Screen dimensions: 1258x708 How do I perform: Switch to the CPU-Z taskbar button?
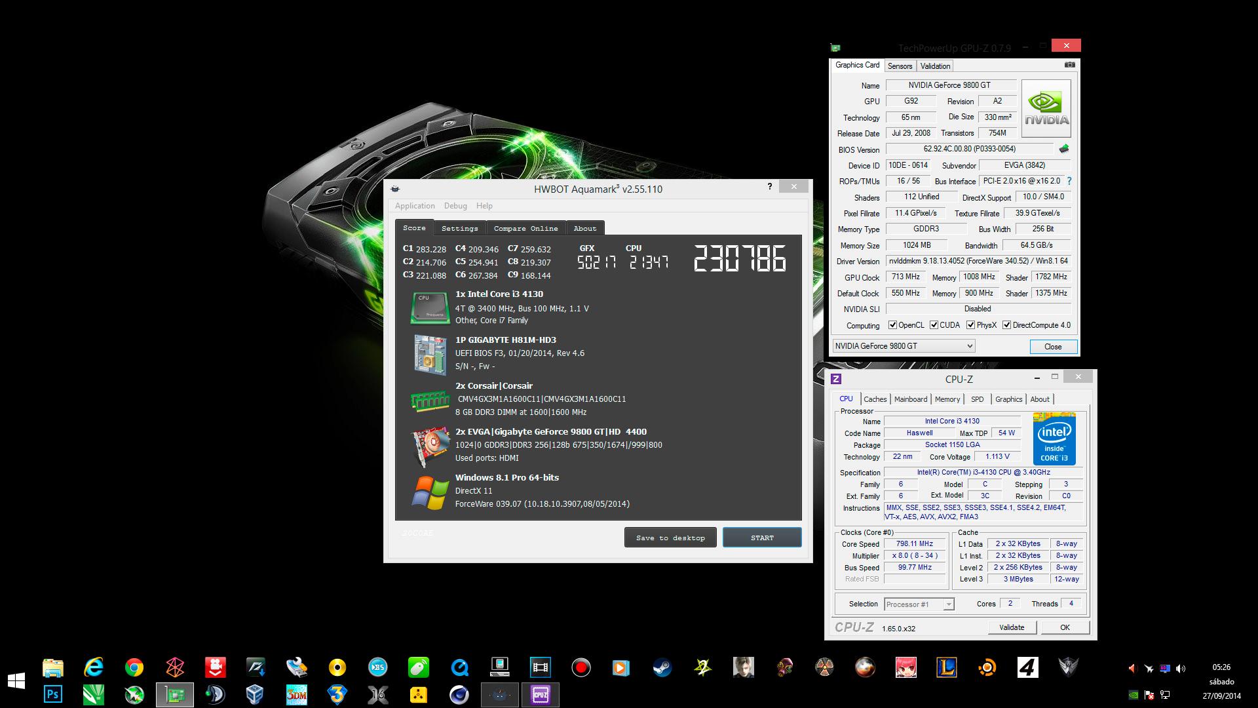pos(541,694)
